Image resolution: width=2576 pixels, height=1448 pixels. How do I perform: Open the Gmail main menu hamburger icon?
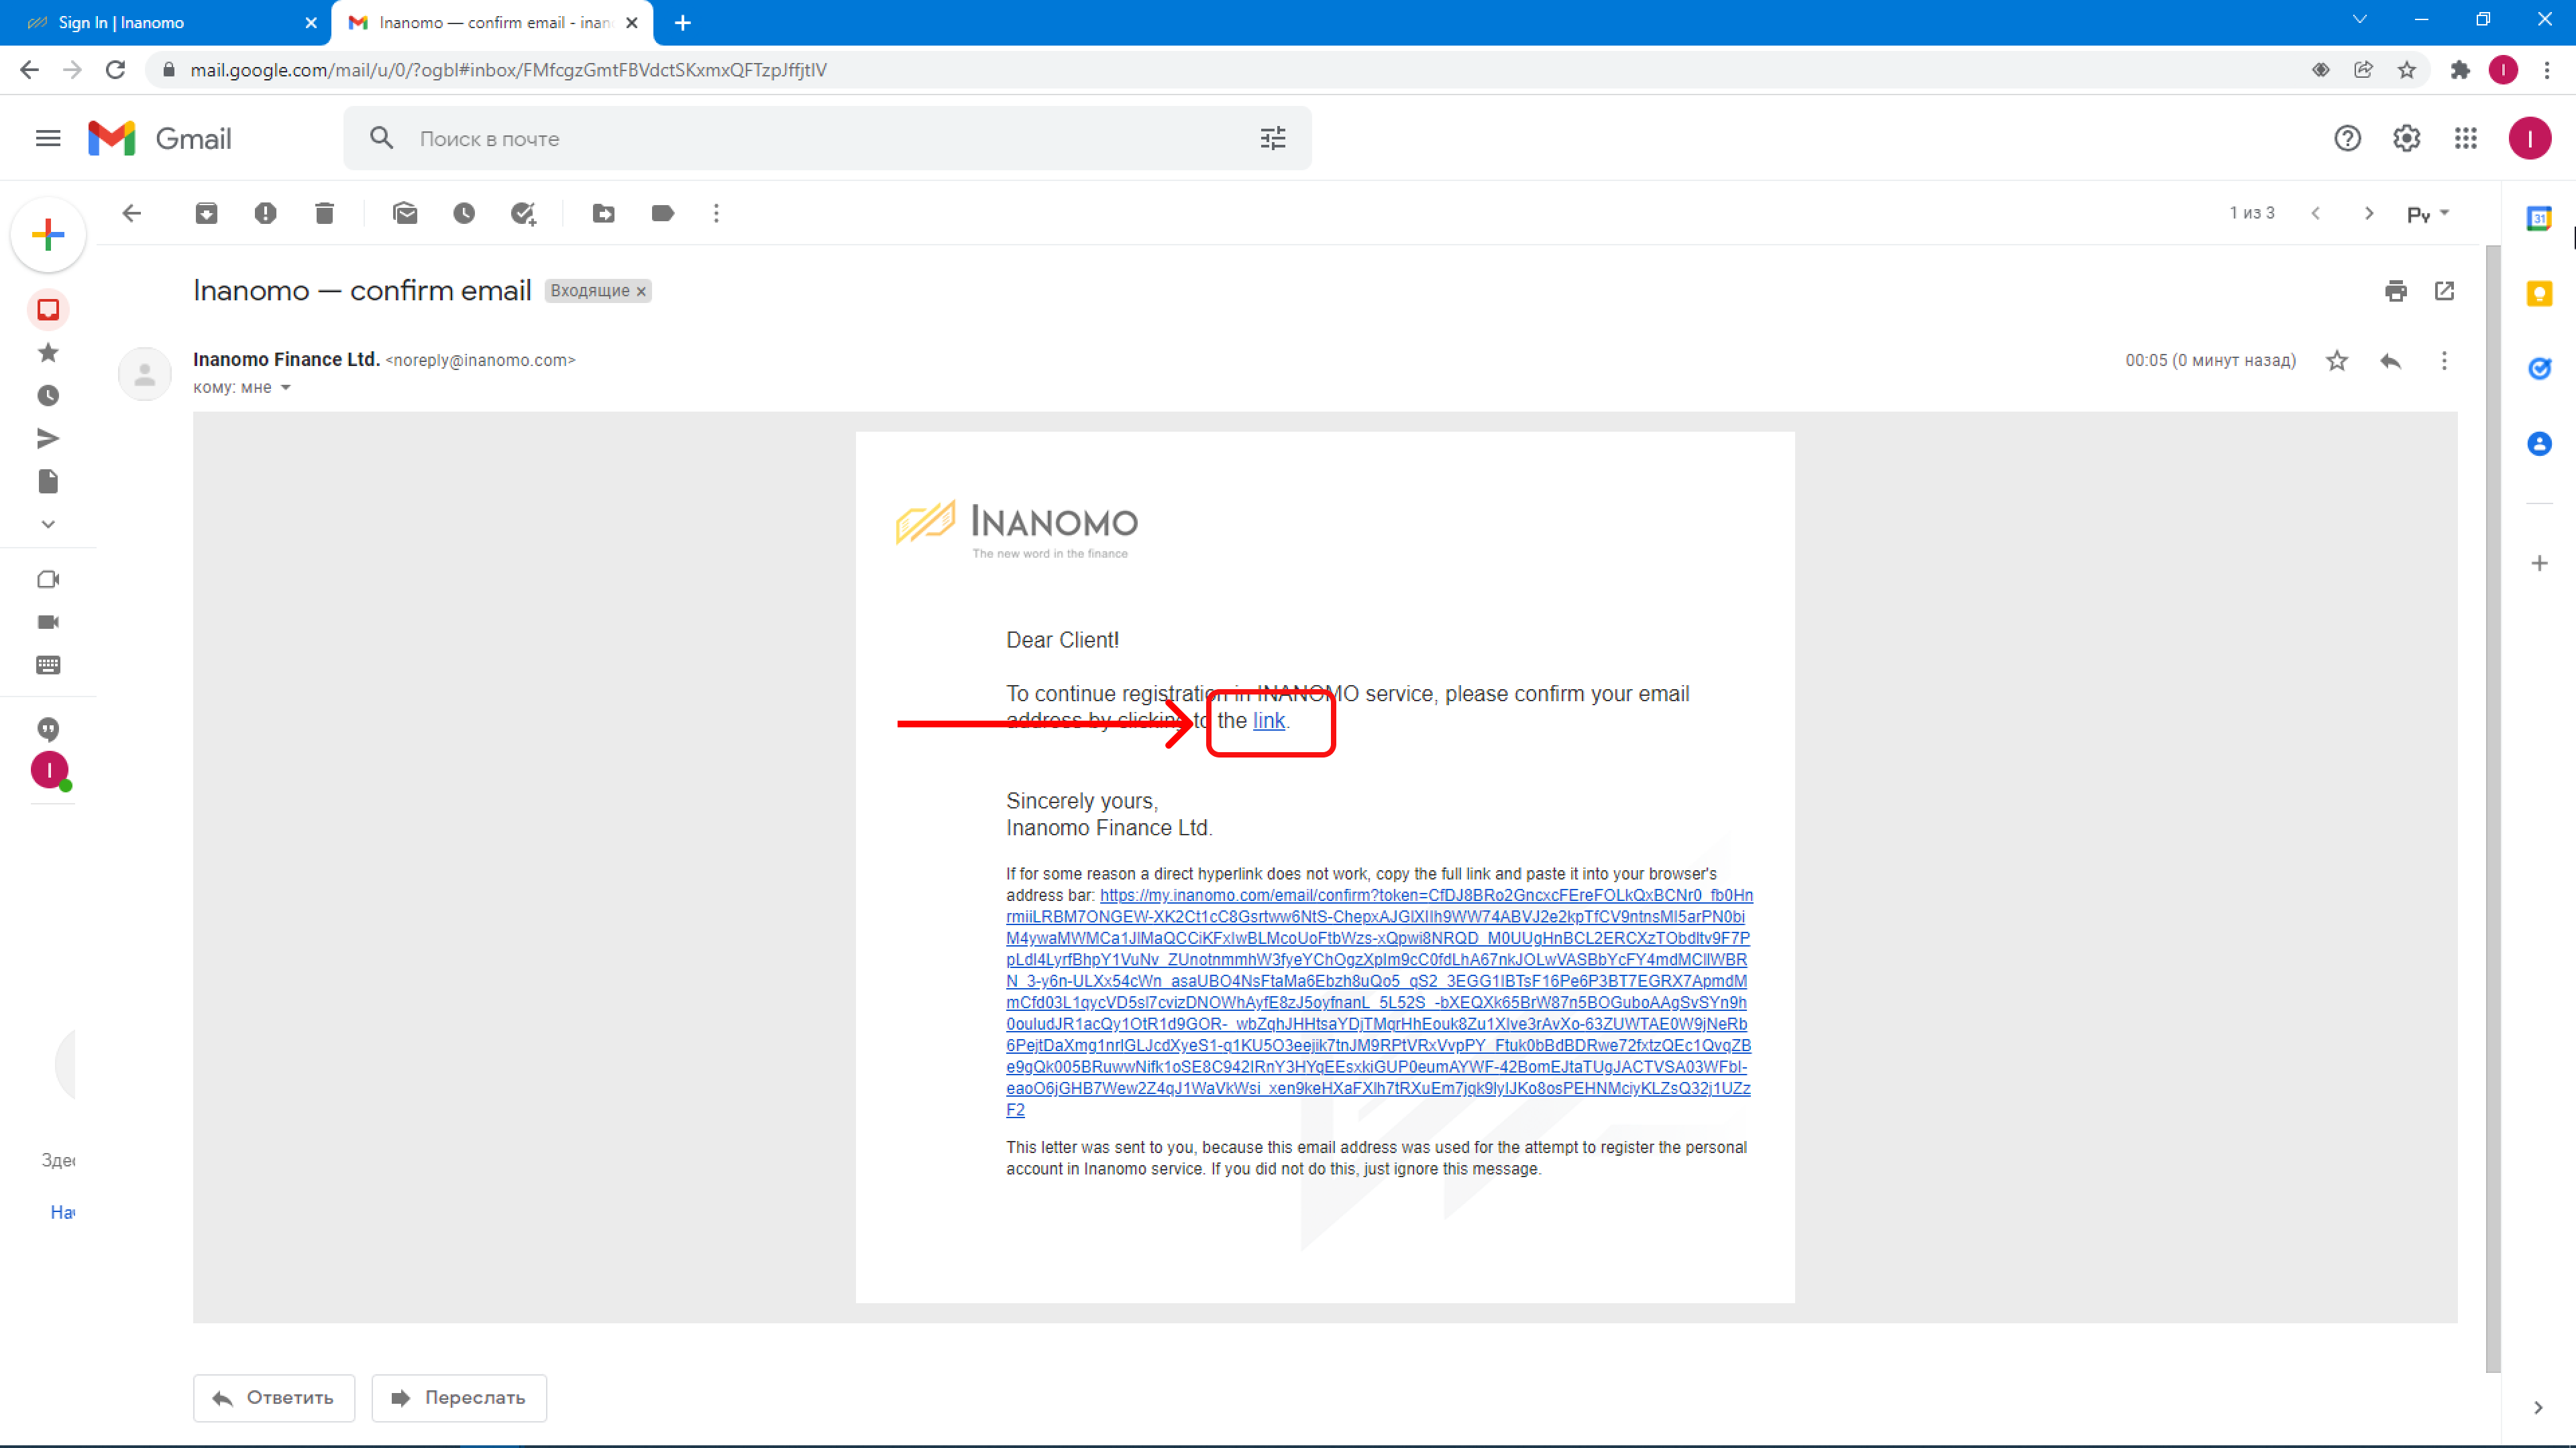[x=48, y=138]
